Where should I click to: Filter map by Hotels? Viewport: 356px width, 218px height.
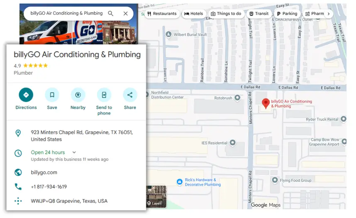[x=193, y=14]
